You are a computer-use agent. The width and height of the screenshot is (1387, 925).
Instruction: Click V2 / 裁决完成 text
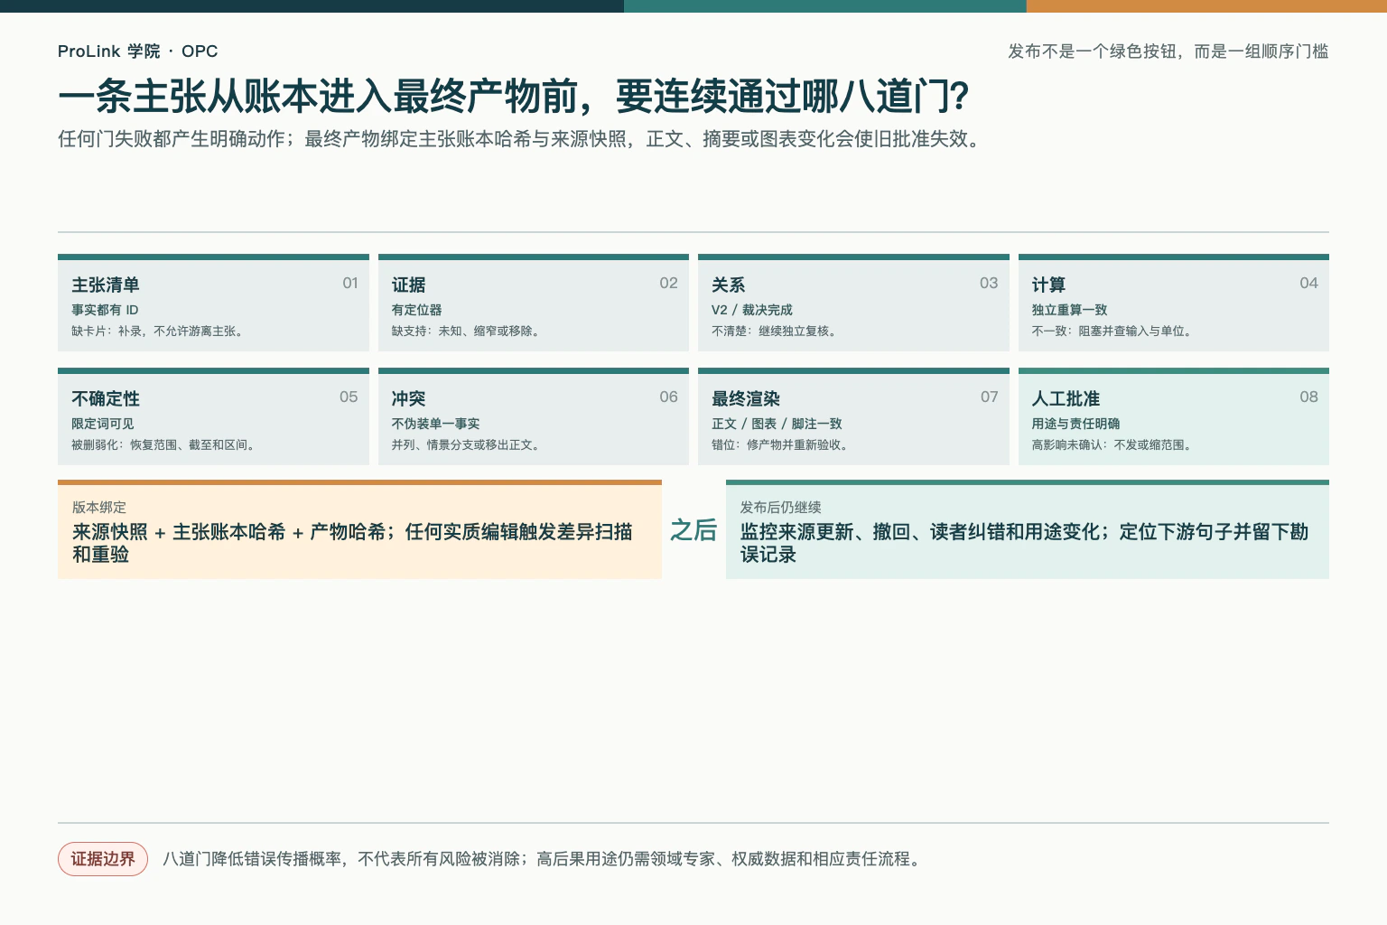751,310
